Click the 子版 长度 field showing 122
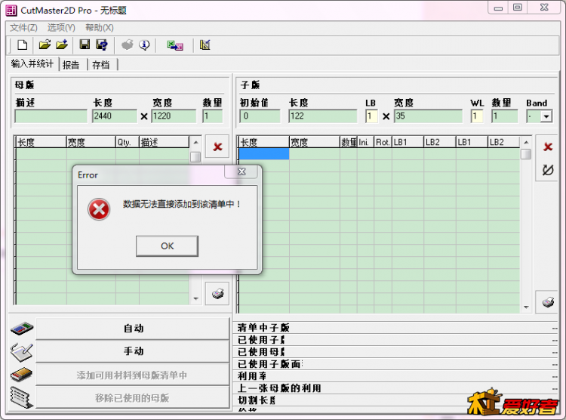The height and width of the screenshot is (420, 566). click(x=323, y=116)
